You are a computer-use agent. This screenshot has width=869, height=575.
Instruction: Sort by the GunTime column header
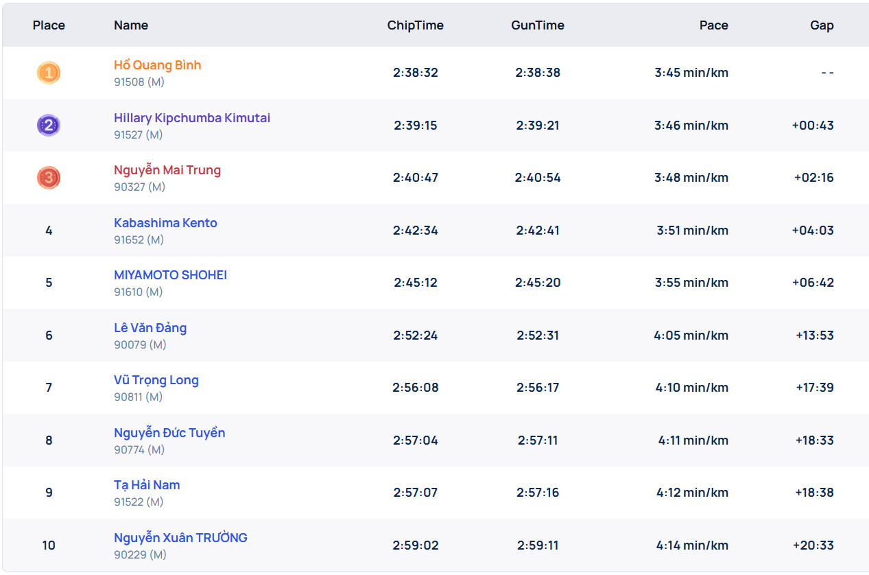click(x=538, y=25)
